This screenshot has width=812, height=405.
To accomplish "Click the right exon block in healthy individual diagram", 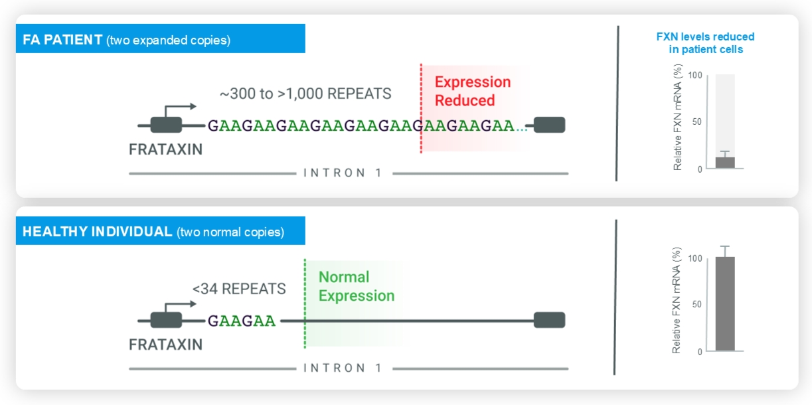I will pyautogui.click(x=549, y=320).
